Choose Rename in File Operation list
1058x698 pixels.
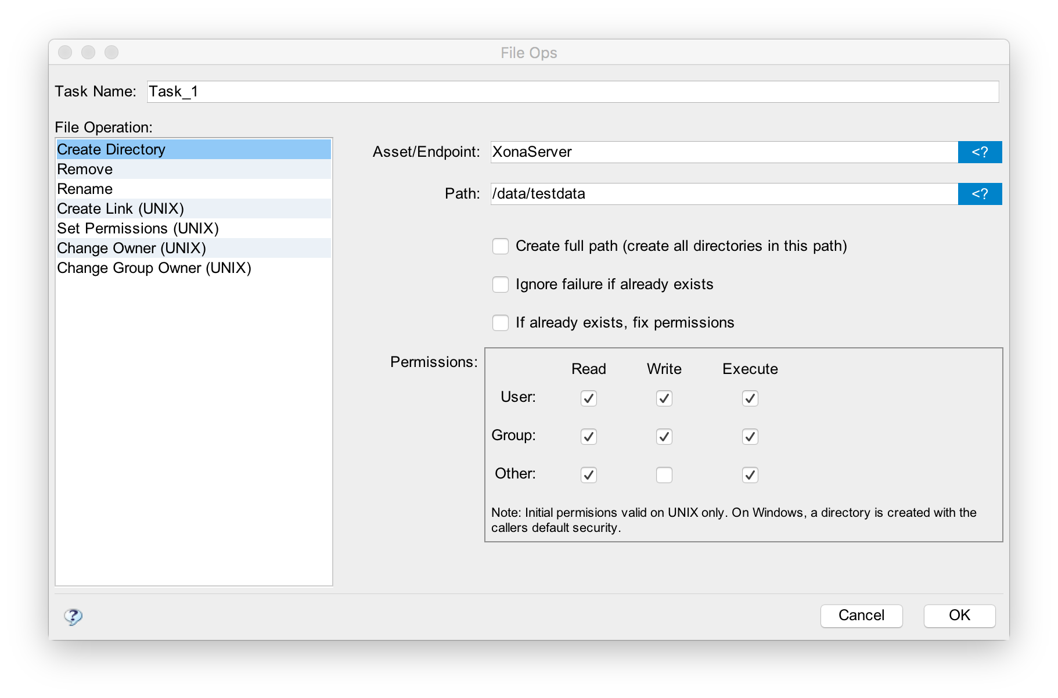(85, 189)
